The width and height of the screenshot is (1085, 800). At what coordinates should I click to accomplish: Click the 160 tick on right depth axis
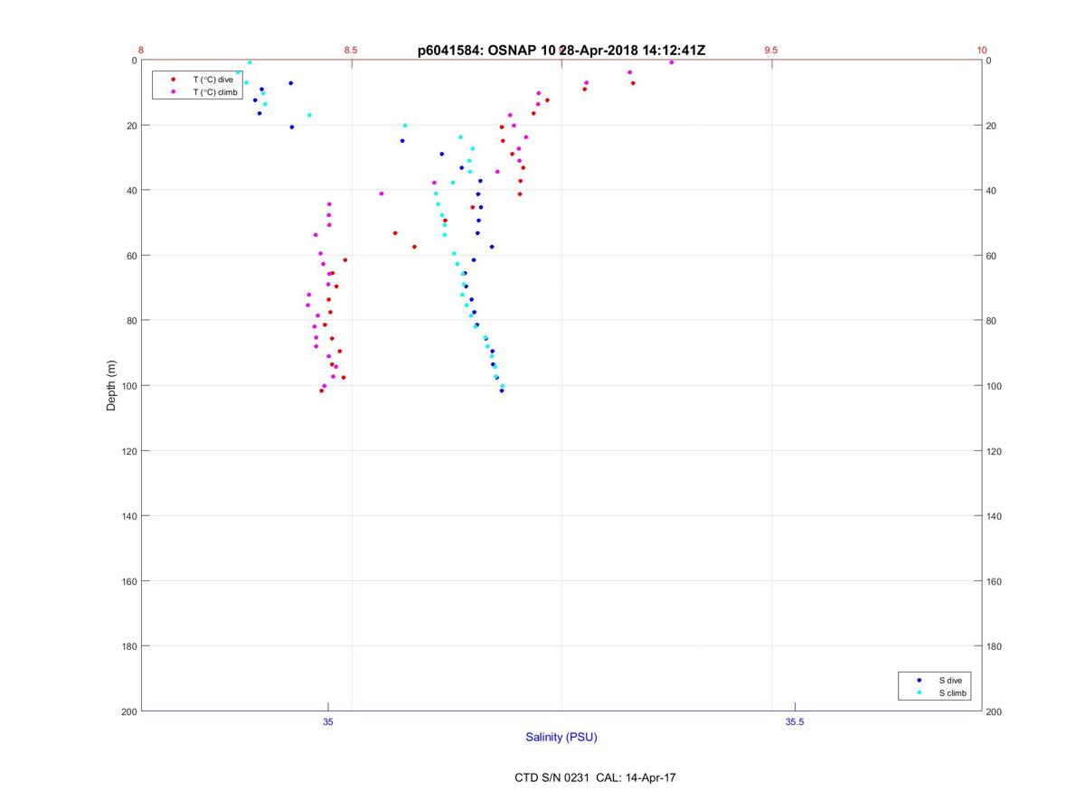994,581
